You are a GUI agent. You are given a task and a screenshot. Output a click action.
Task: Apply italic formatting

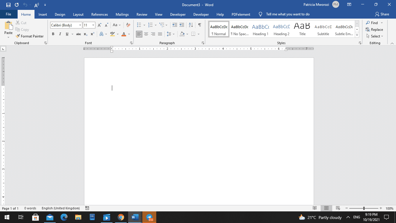[x=60, y=34]
